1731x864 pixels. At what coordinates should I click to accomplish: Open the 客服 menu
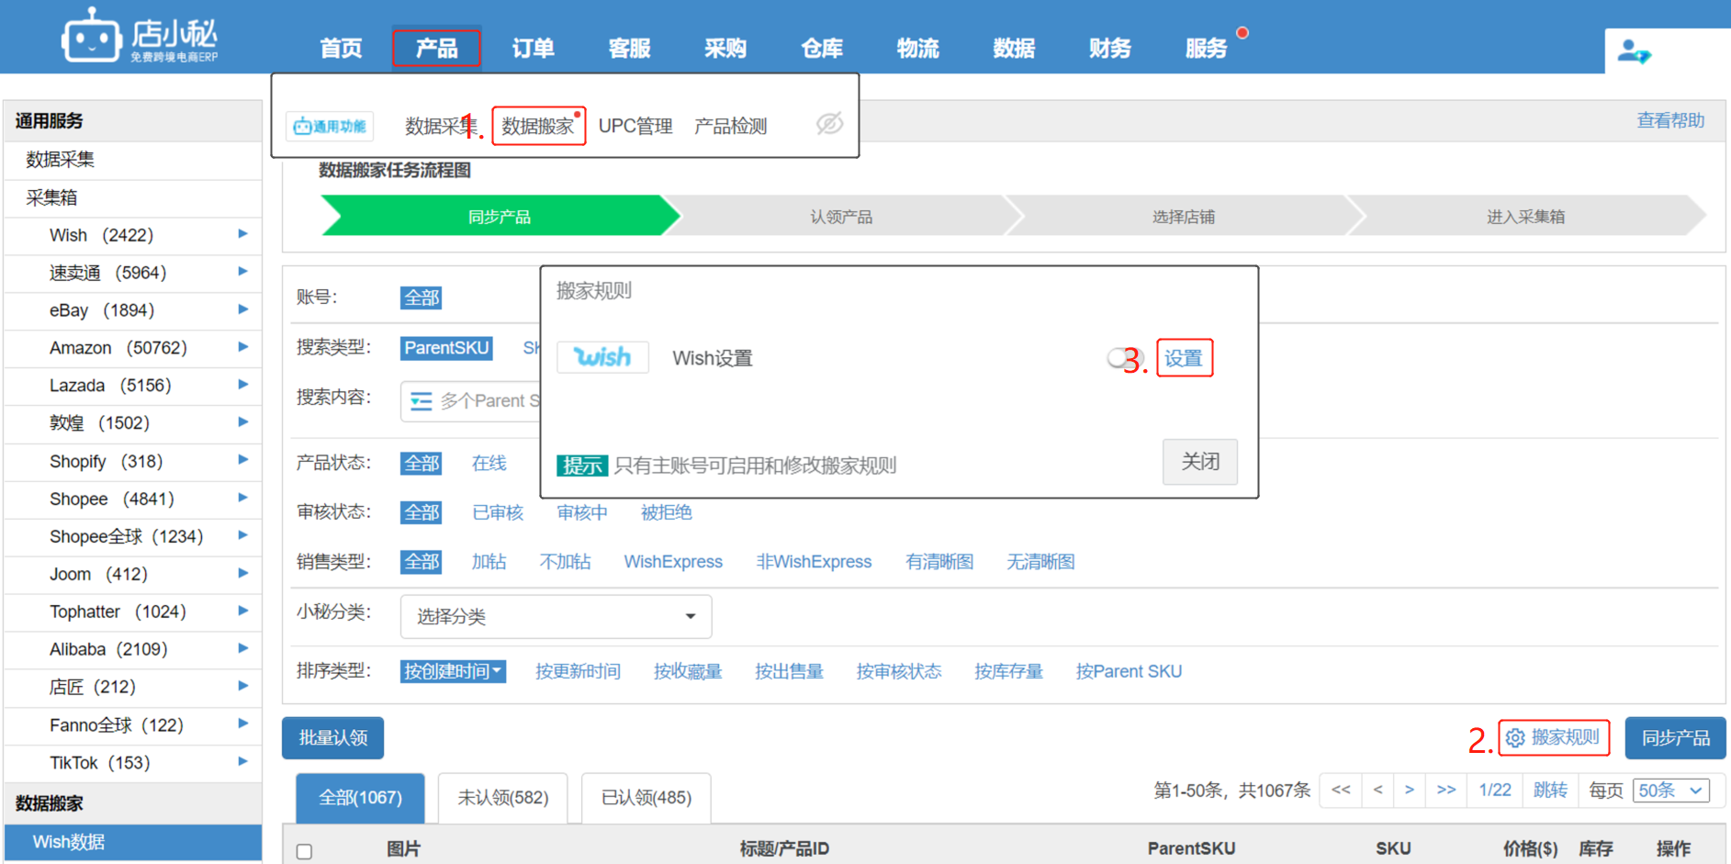tap(629, 48)
